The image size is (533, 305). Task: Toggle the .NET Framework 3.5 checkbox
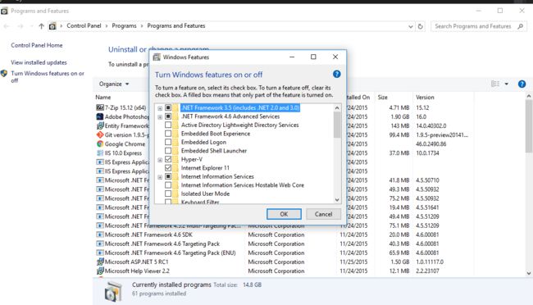[168, 107]
